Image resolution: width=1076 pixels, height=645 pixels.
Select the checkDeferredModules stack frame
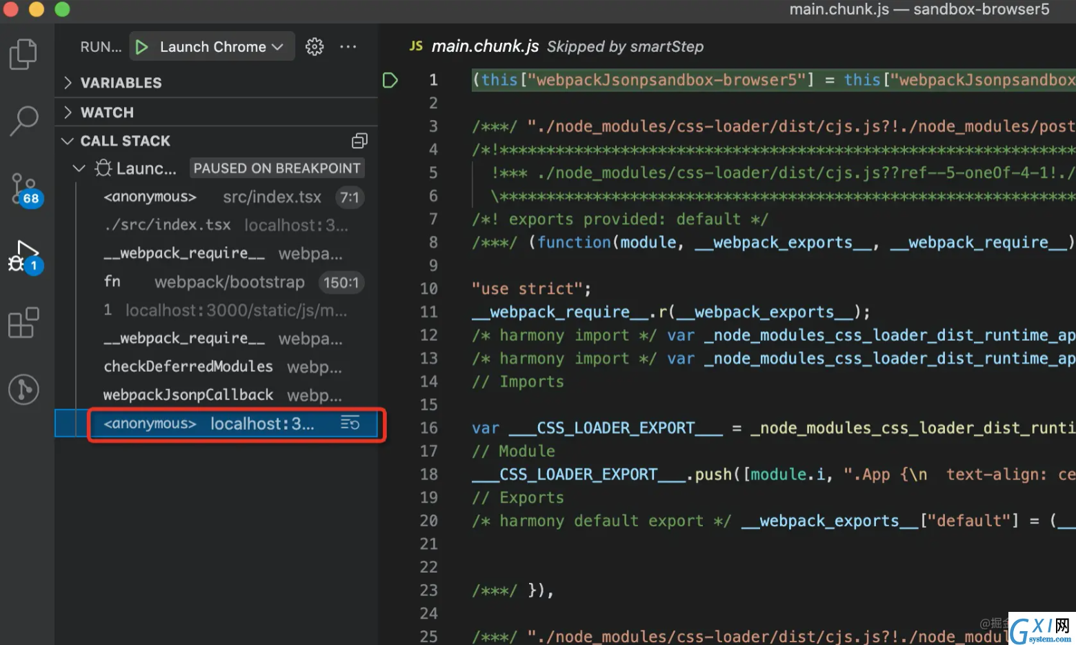(x=216, y=367)
